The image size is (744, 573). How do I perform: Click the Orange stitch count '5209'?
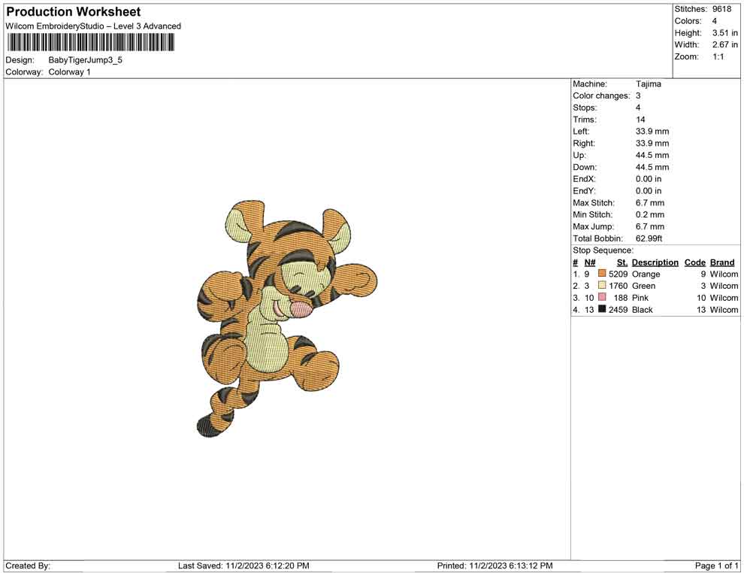(x=618, y=274)
